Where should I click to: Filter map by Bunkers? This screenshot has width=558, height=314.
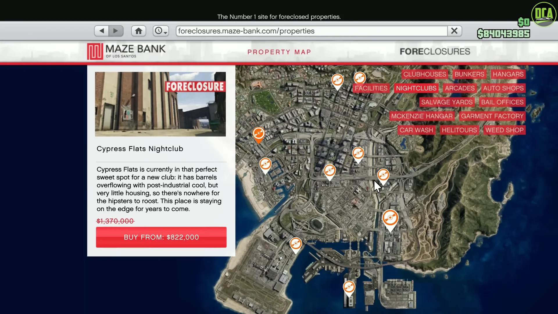point(469,74)
